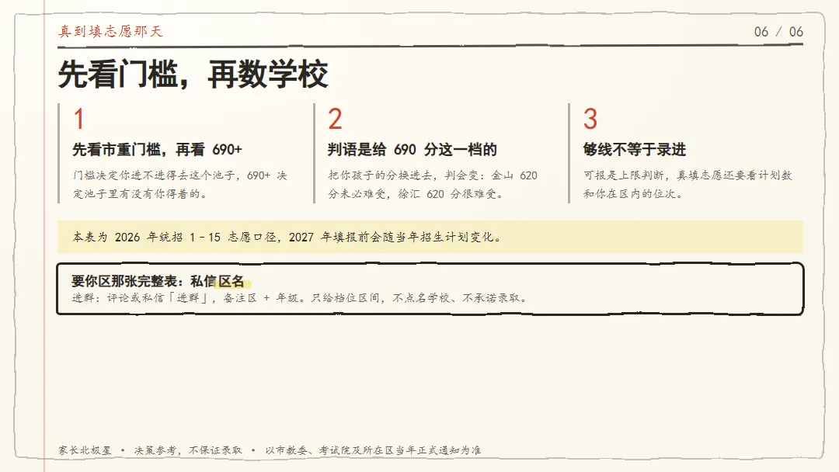Click the heading 判语是给 690 分这一档的
The image size is (839, 472).
coord(412,150)
